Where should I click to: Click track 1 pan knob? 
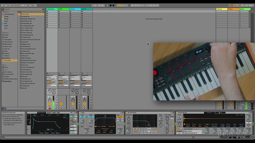(x=50, y=100)
